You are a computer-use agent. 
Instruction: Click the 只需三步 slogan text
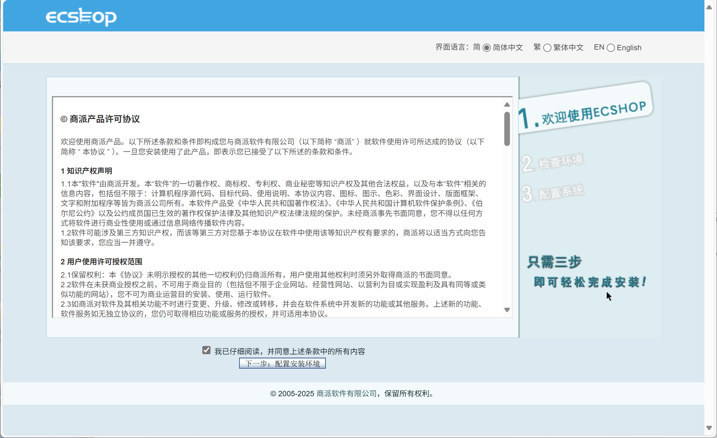(555, 262)
